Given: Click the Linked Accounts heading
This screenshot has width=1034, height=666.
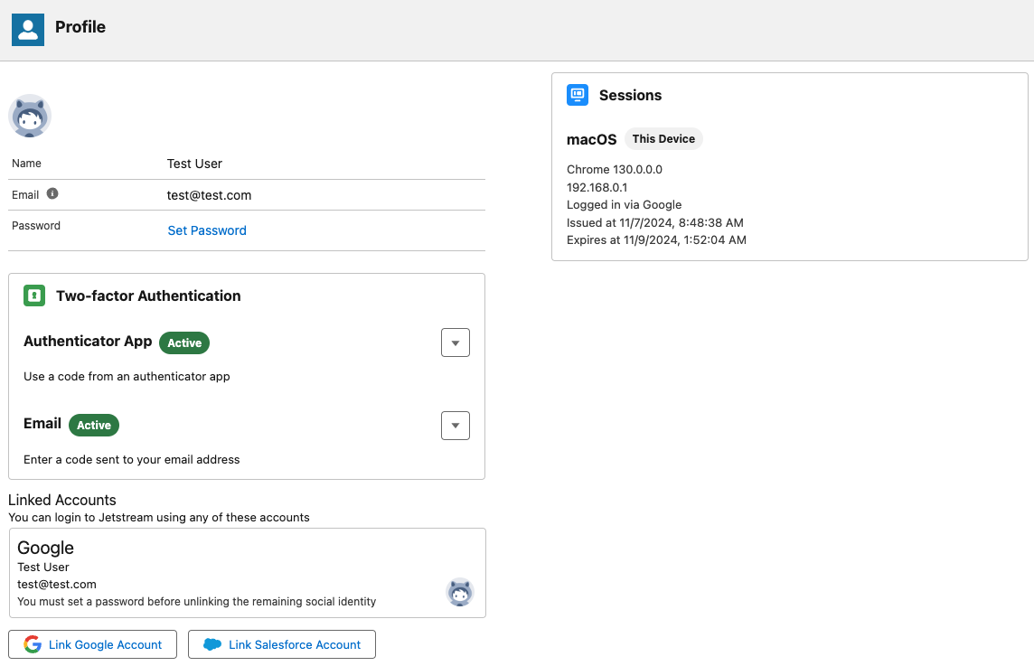Looking at the screenshot, I should [62, 500].
